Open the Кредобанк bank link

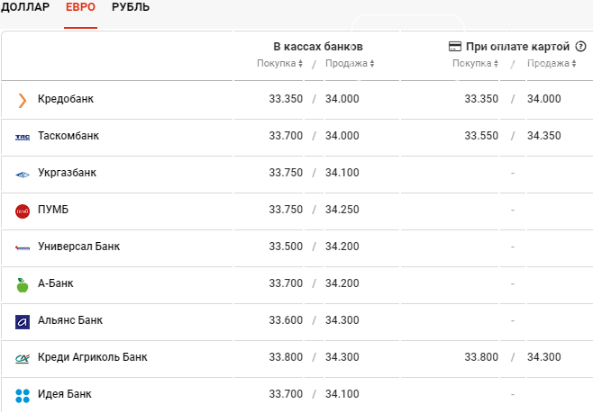(x=66, y=99)
